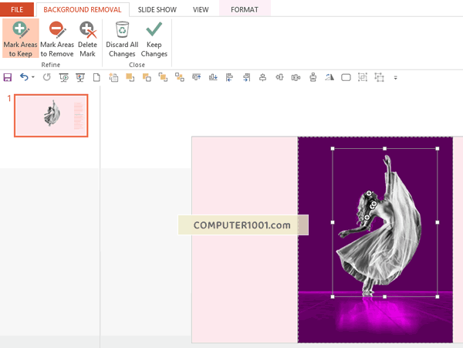
Task: Expand Customize Quick Access Toolbar arrow
Action: 396,78
